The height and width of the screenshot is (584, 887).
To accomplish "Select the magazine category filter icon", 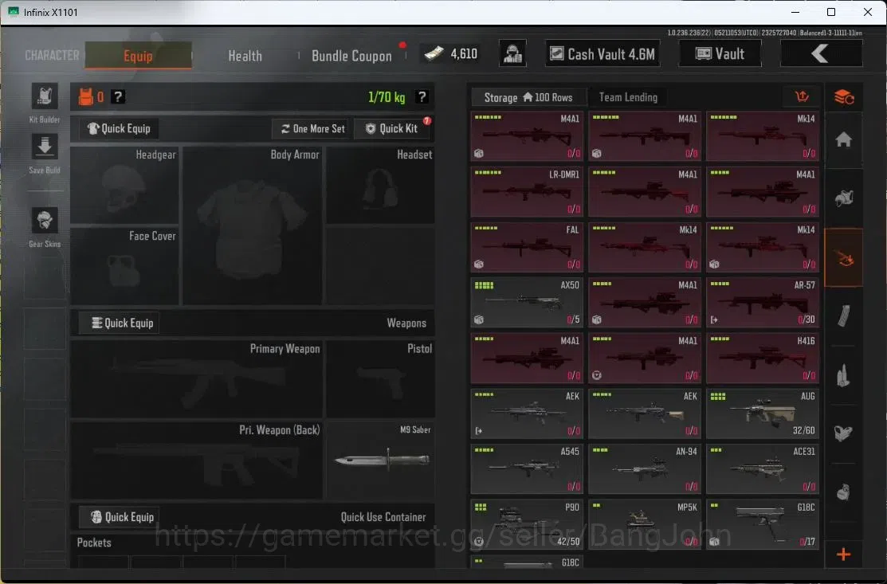I will [x=843, y=316].
